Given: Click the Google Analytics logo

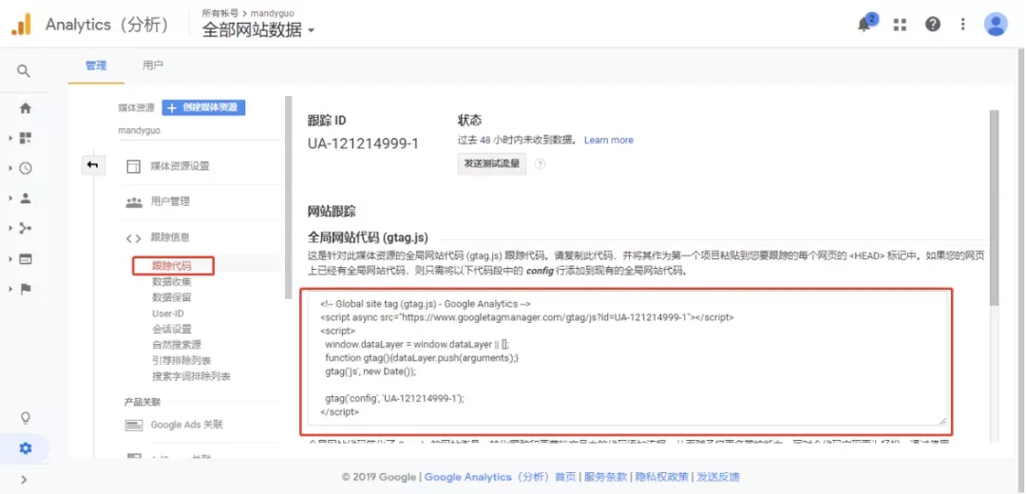Looking at the screenshot, I should (22, 25).
